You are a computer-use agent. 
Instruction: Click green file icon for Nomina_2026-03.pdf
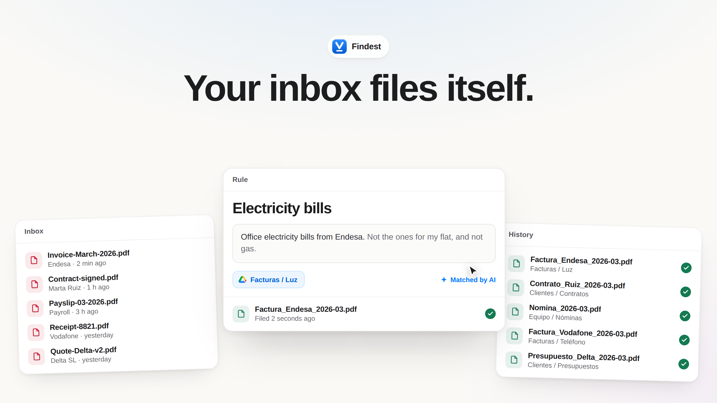click(x=515, y=311)
